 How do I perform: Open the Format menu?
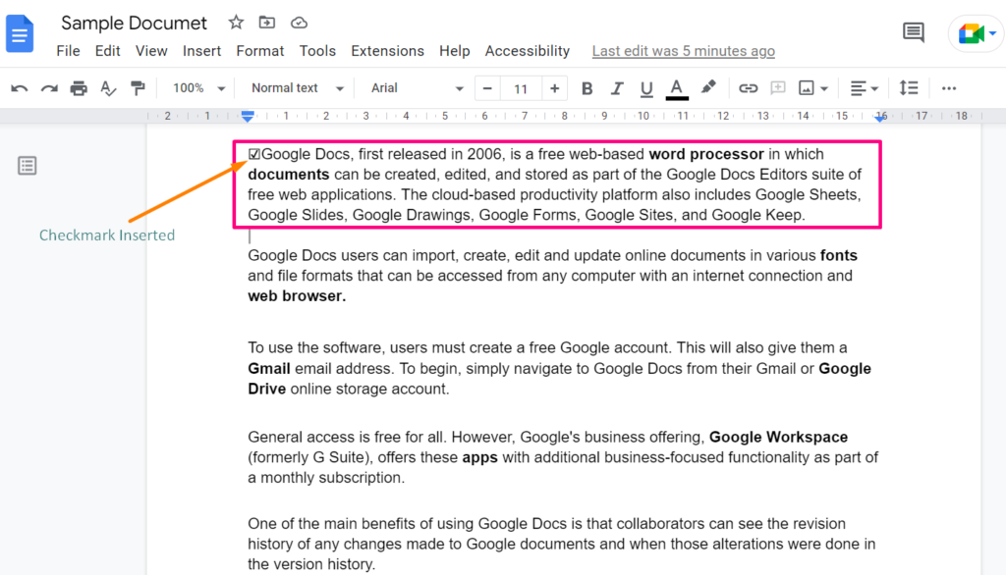tap(259, 50)
